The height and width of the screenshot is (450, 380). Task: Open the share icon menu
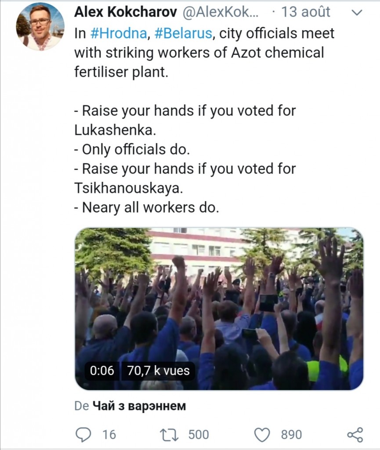click(355, 434)
